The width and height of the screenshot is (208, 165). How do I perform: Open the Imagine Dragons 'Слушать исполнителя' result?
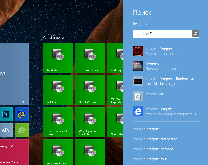[x=166, y=51]
